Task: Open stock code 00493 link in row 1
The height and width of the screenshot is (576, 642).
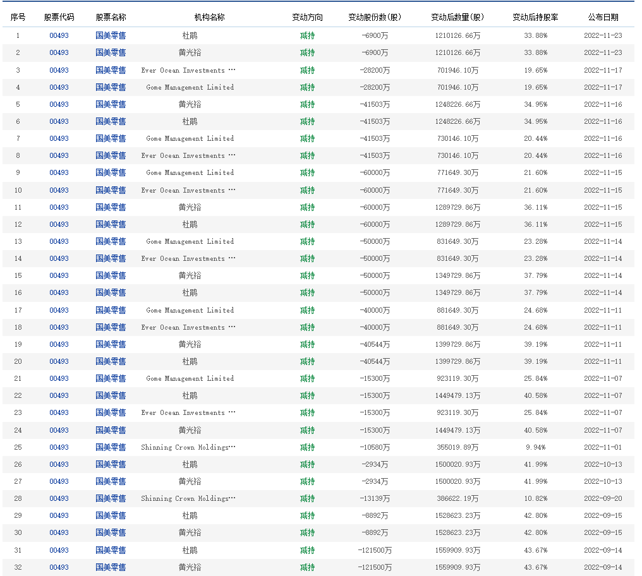Action: pyautogui.click(x=59, y=35)
